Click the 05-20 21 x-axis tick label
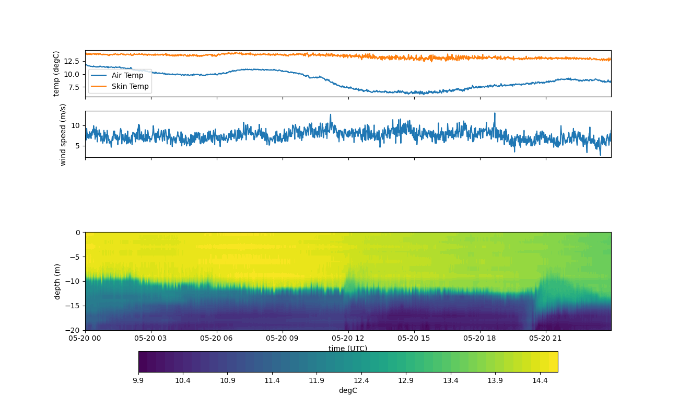This screenshot has height=418, width=679. [546, 338]
